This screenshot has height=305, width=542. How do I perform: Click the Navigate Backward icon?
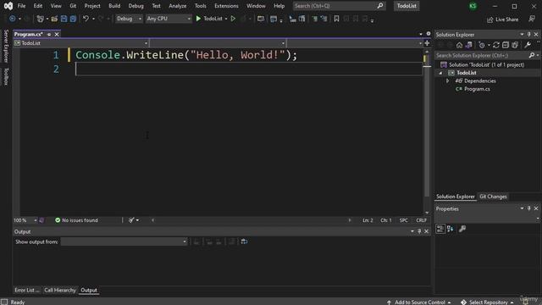12,19
